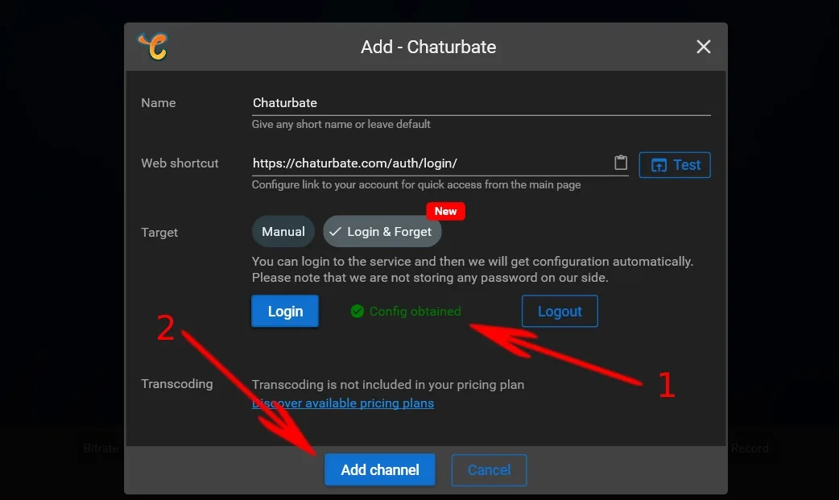Cancel adding the channel
Viewport: 839px width, 500px height.
point(489,470)
